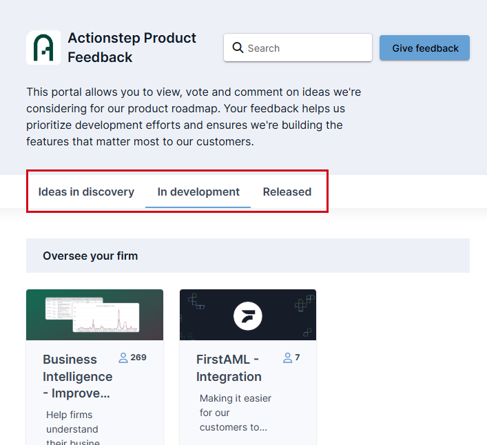The height and width of the screenshot is (445, 487).
Task: Click the search magnifier icon
Action: coord(238,48)
